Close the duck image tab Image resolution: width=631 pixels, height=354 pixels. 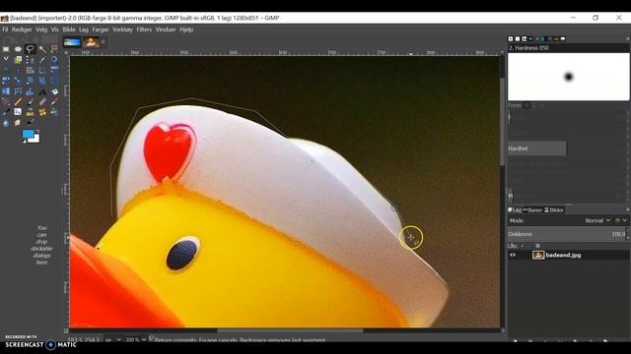click(x=103, y=41)
